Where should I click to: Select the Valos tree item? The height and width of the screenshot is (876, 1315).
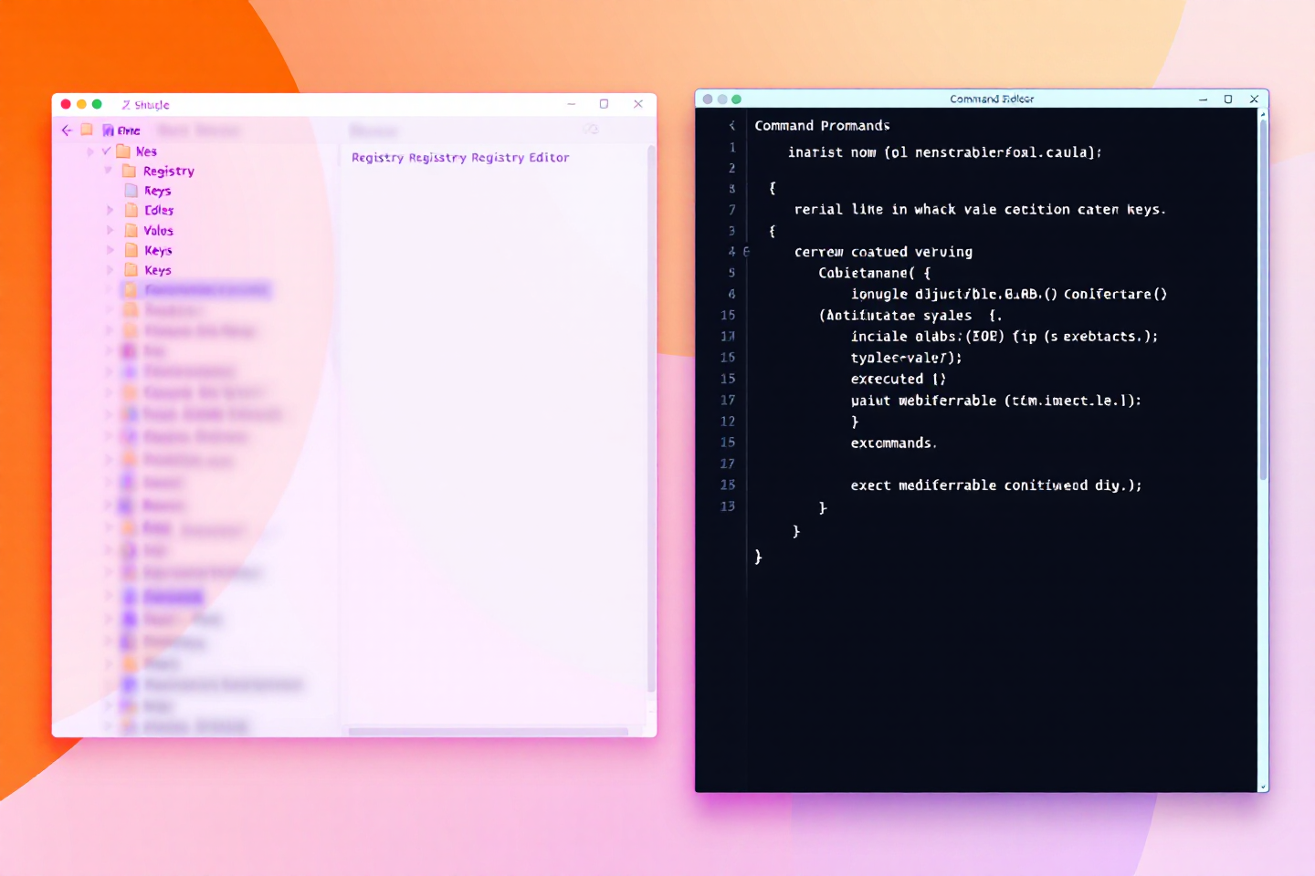tap(158, 230)
